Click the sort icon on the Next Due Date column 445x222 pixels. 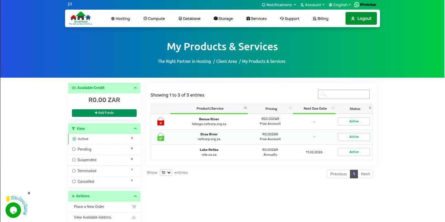(x=333, y=108)
